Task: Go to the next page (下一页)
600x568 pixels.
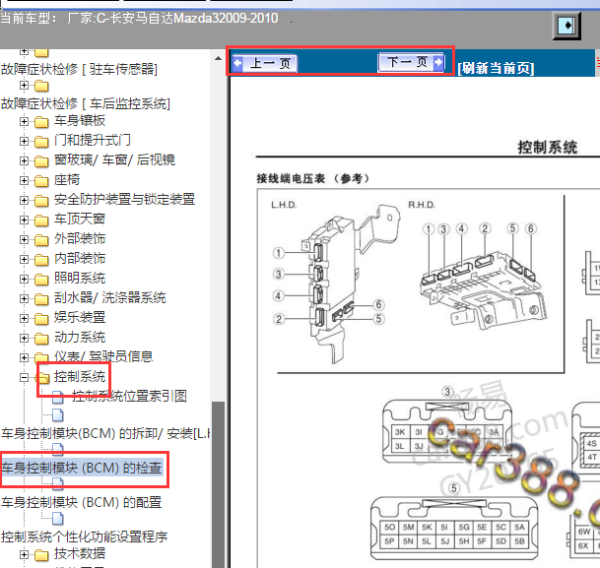Action: click(411, 62)
